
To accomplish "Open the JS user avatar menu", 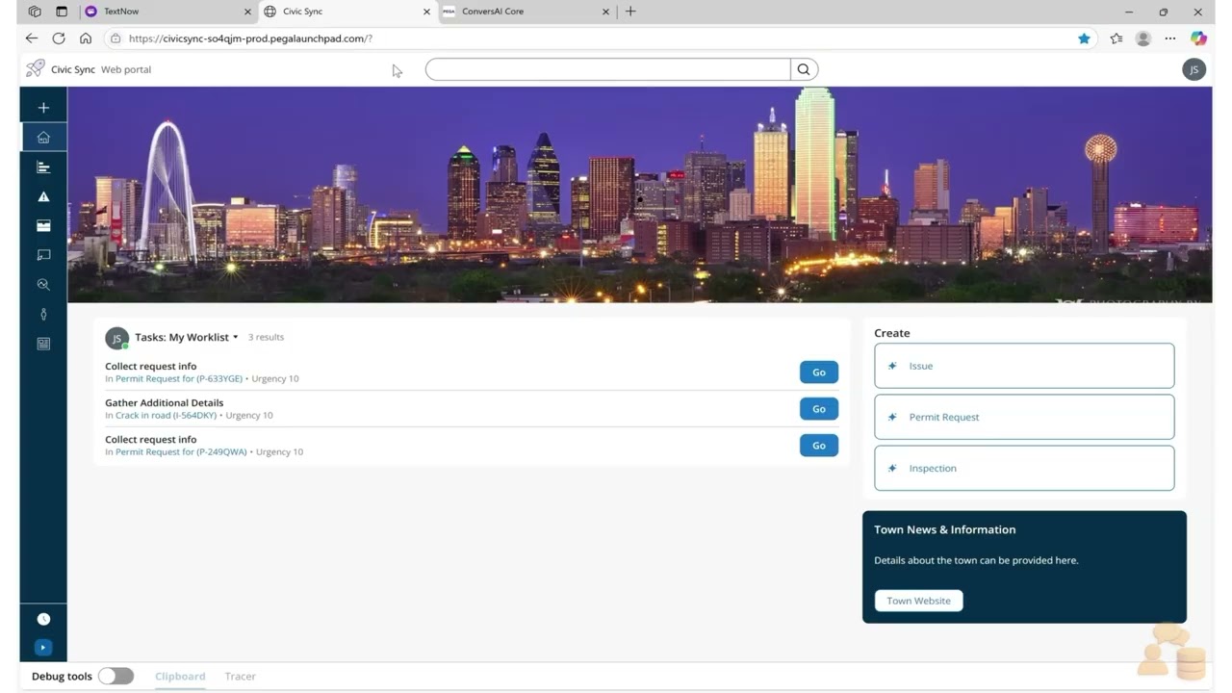I will [x=1193, y=69].
